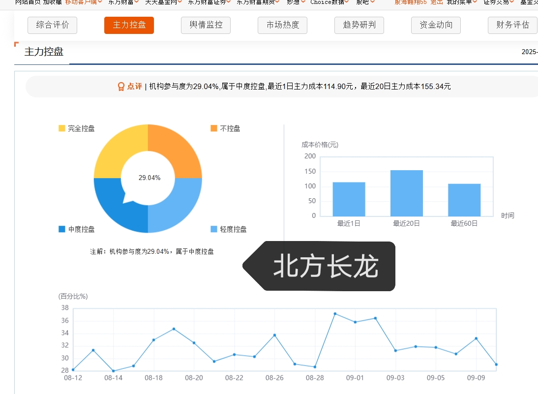Click the 最近1日 cost bar
538x394 pixels.
(349, 199)
